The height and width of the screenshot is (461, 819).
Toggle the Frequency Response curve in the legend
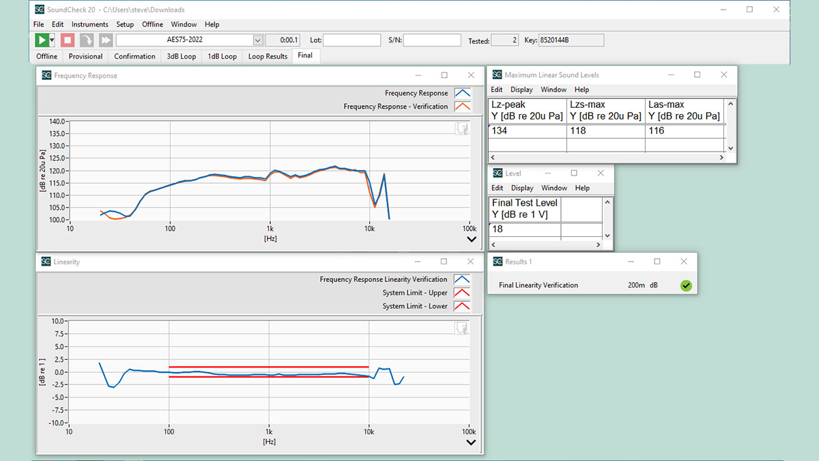(461, 93)
